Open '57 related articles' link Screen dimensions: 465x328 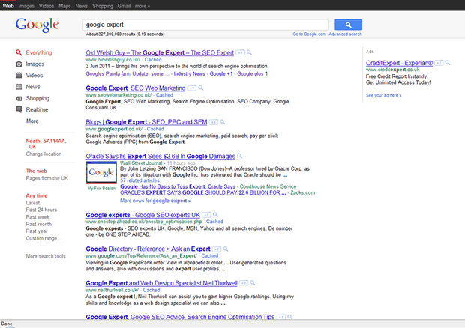click(139, 180)
